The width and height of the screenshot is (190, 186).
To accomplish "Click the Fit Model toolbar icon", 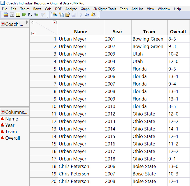I will (36, 15).
